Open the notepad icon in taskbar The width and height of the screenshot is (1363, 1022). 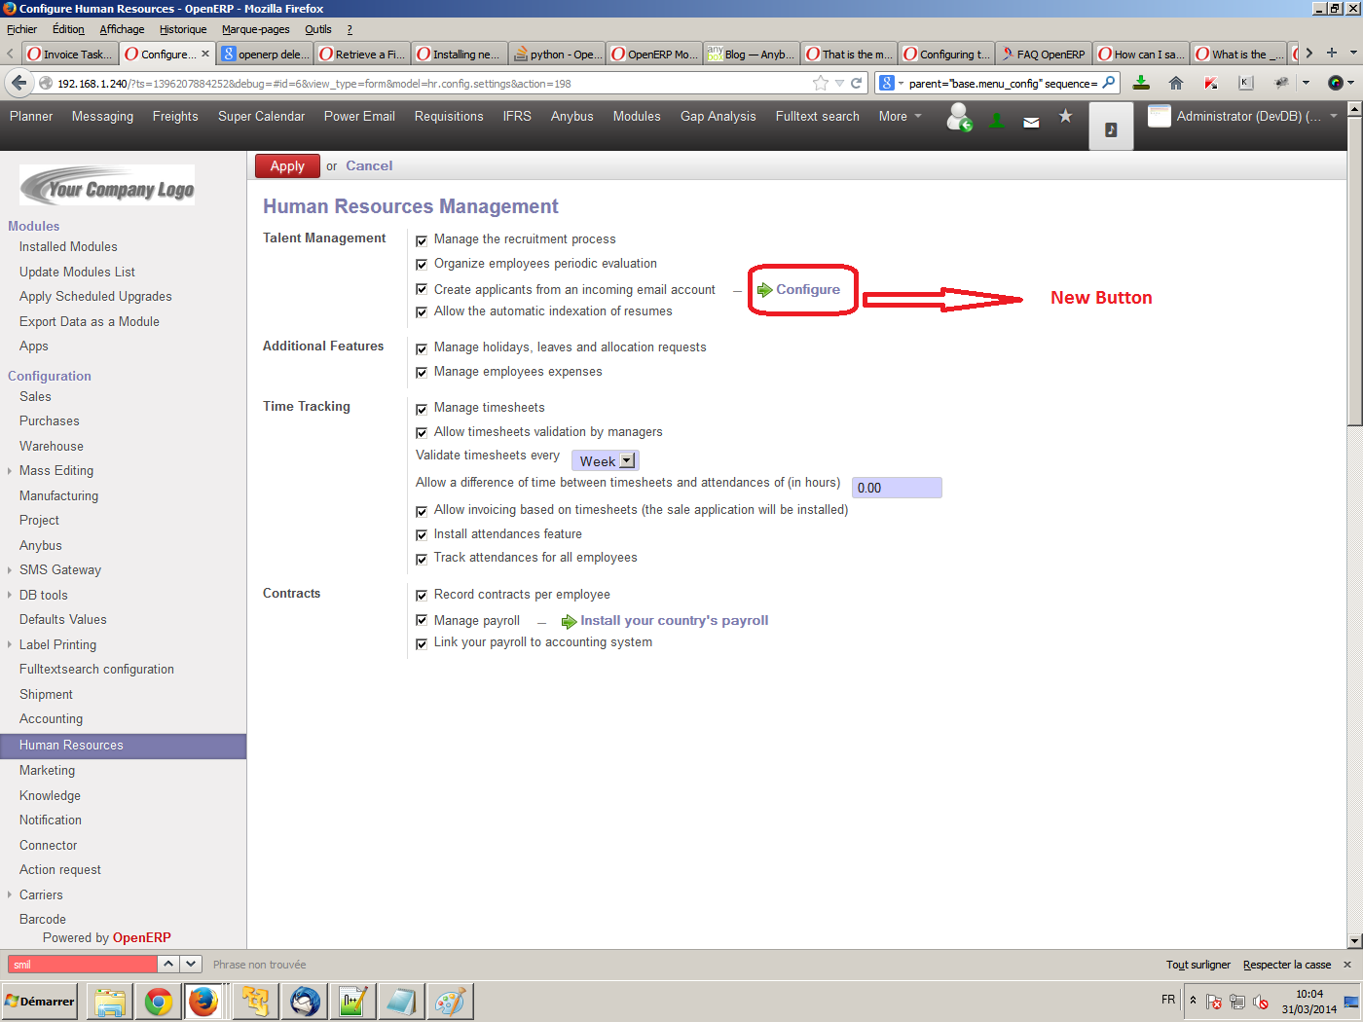[401, 1001]
